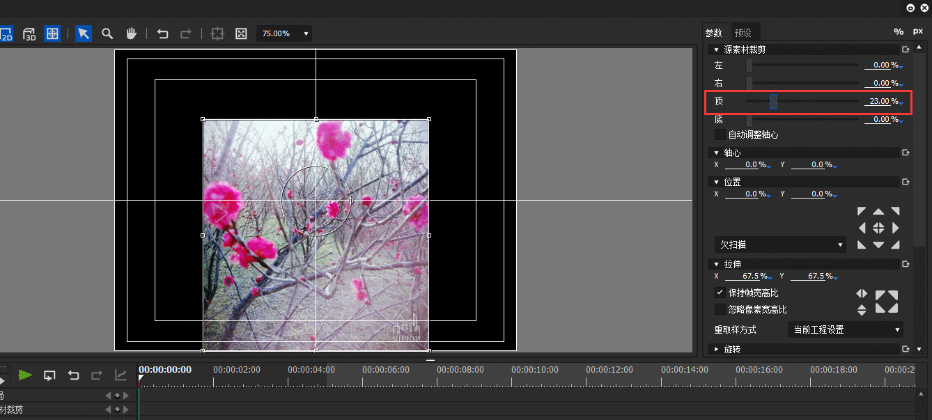This screenshot has height=420, width=932.
Task: Open the 当前工程设置 resampling dropdown
Action: click(x=846, y=329)
